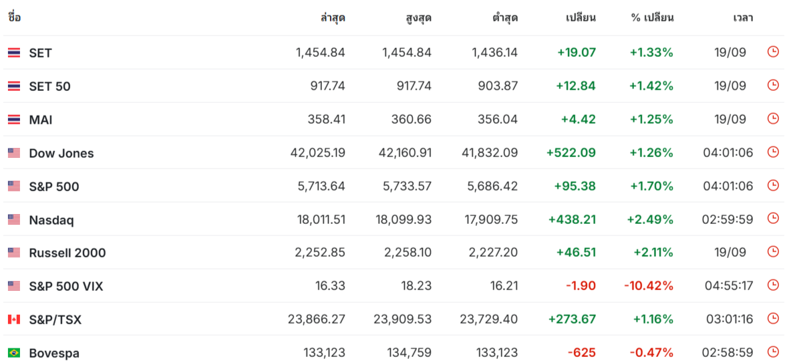This screenshot has height=363, width=787.
Task: Click SET last value 1,454.84
Action: click(321, 52)
